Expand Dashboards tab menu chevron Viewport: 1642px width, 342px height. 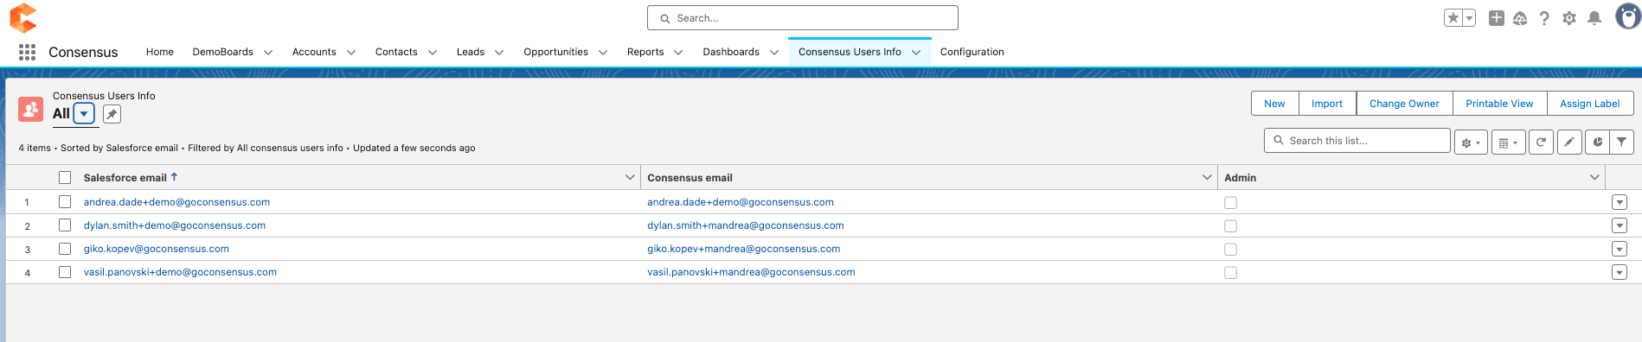coord(774,53)
